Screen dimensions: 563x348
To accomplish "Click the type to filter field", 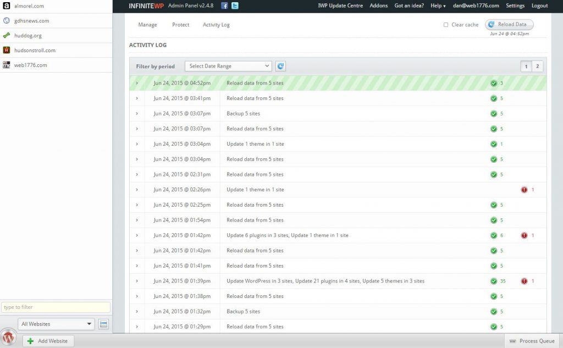I will (56, 307).
